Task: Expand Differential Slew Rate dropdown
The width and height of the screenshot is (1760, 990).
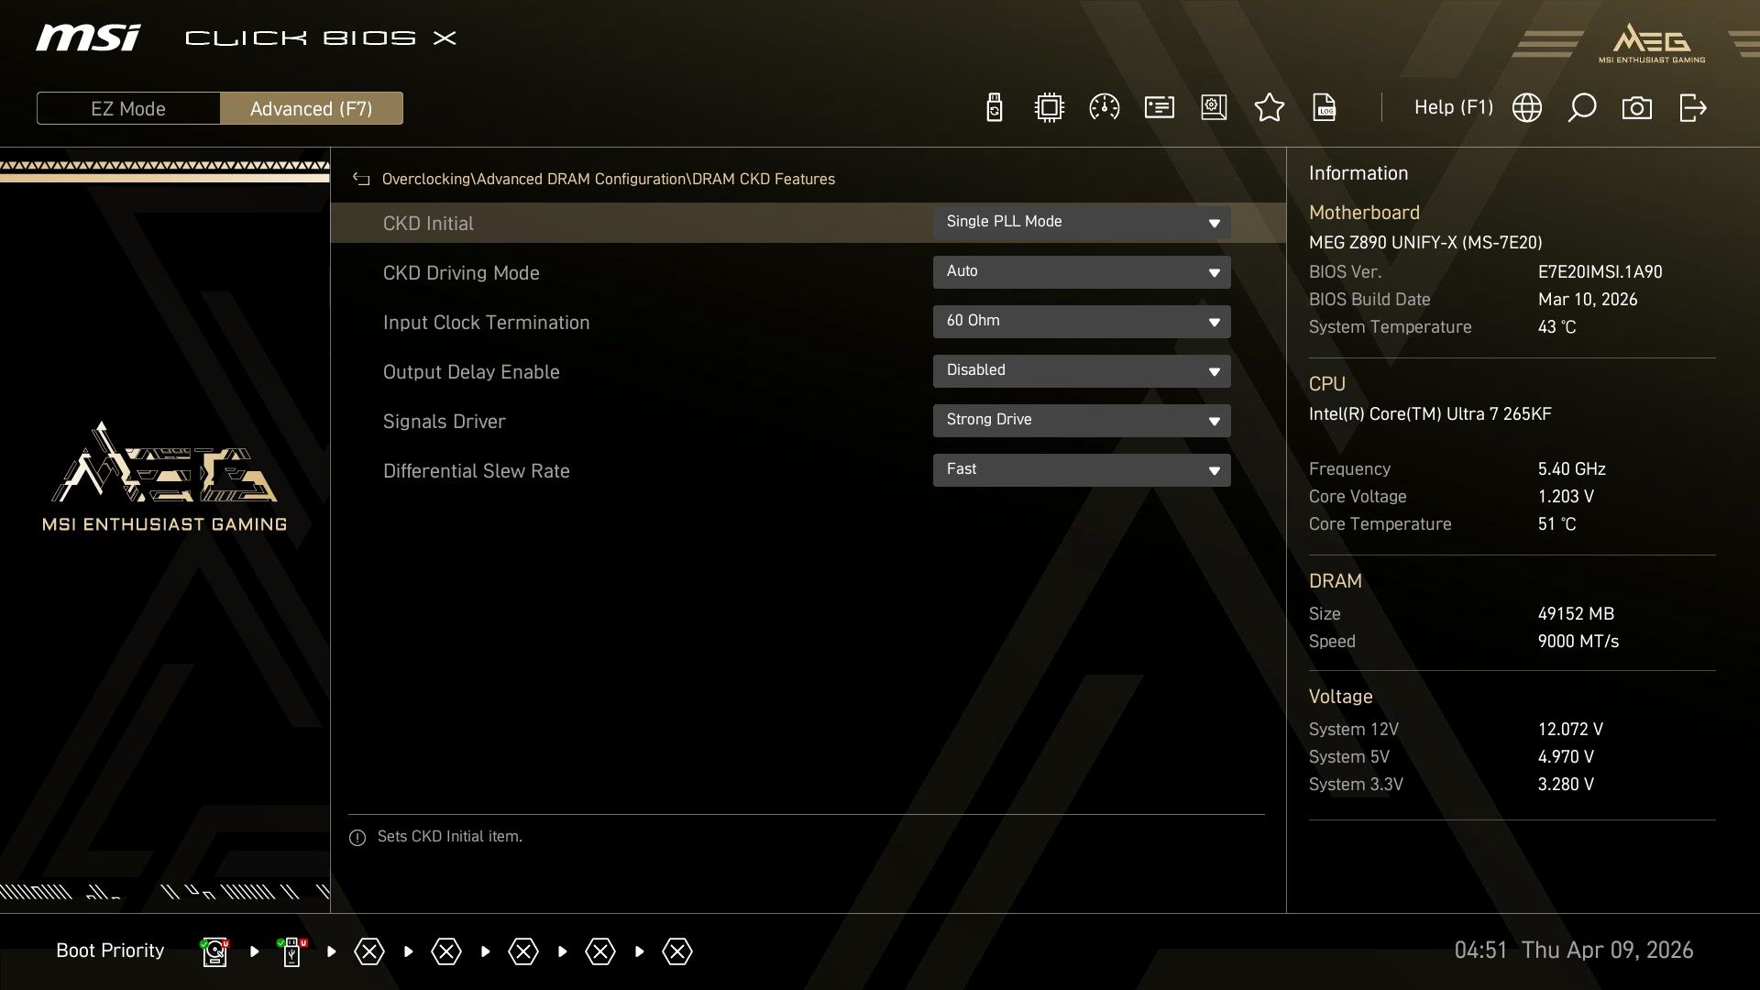Action: pyautogui.click(x=1081, y=470)
